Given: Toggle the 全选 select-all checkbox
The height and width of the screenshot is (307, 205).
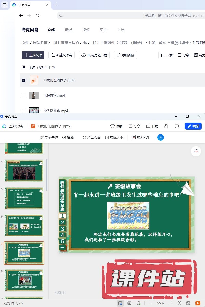Looking at the screenshot, I should pyautogui.click(x=24, y=68).
